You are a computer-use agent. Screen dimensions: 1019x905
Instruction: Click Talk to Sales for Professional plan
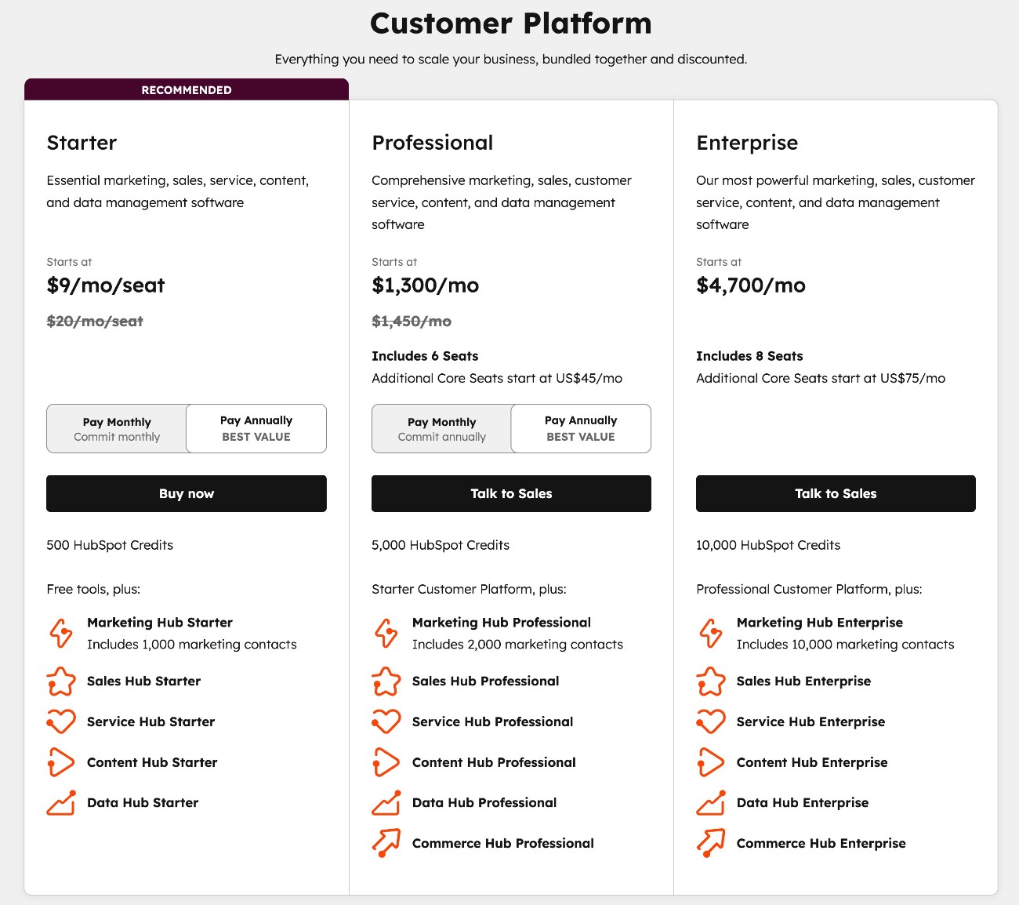point(510,493)
